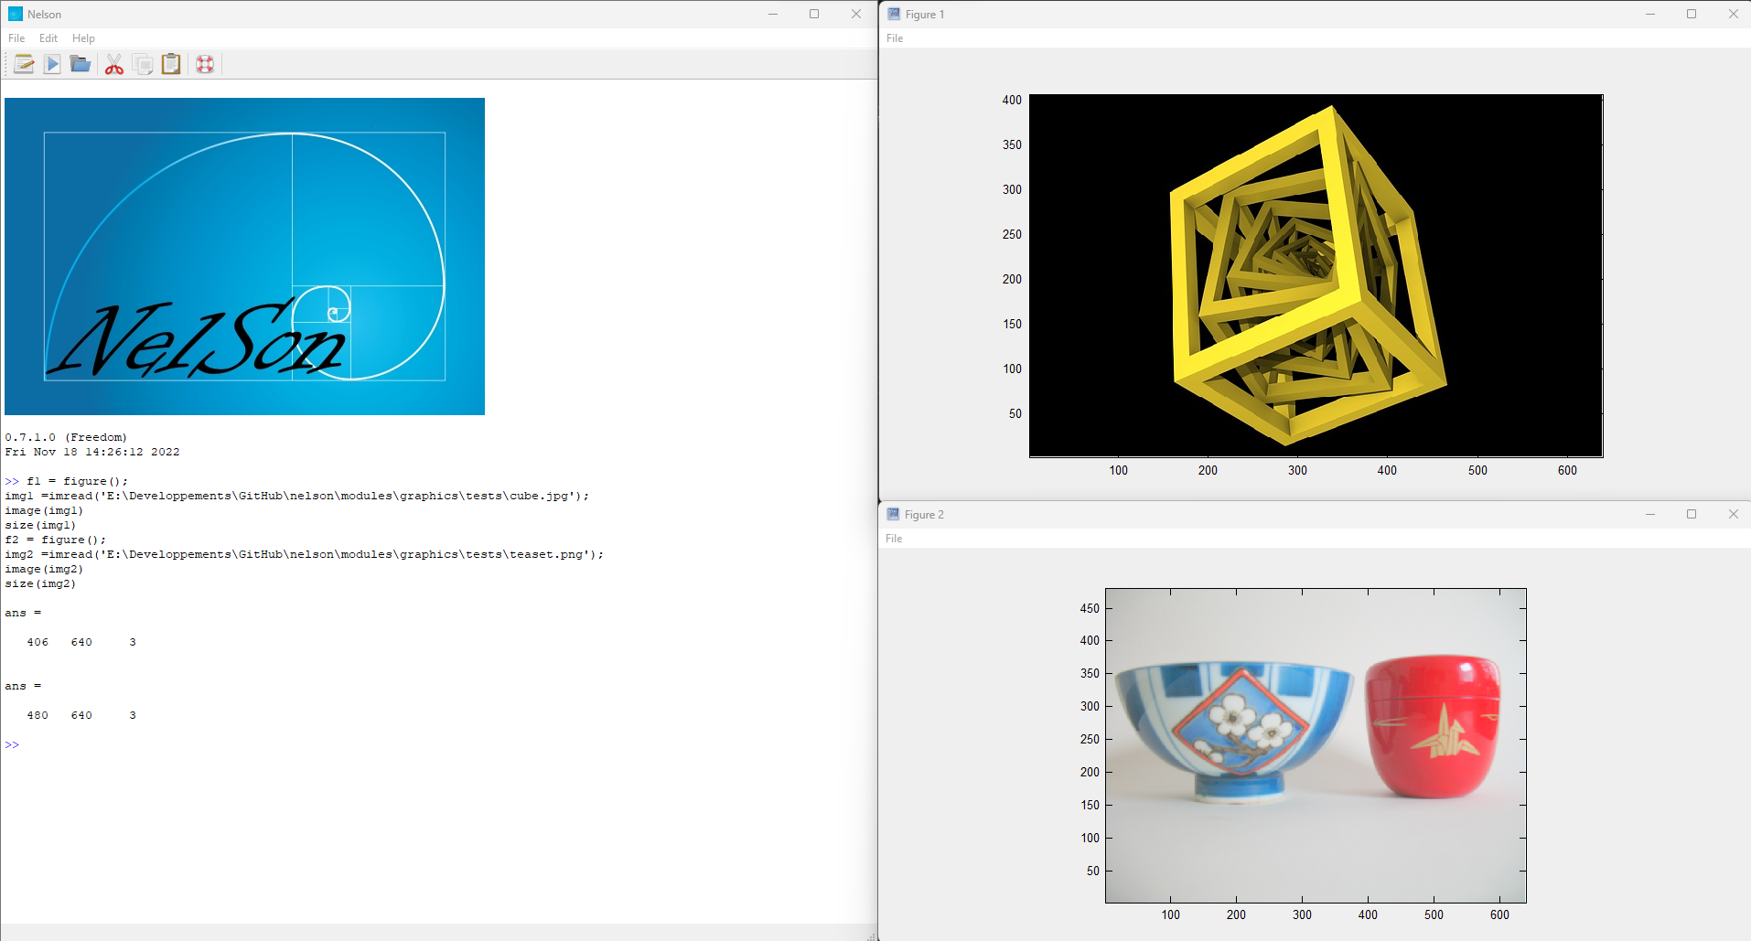
Task: Click the 'size(img2)' console line
Action: (x=40, y=583)
